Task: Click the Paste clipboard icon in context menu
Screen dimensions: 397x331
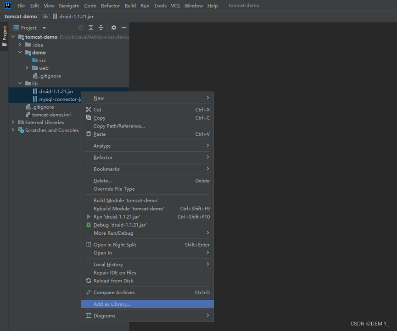Action: tap(89, 134)
